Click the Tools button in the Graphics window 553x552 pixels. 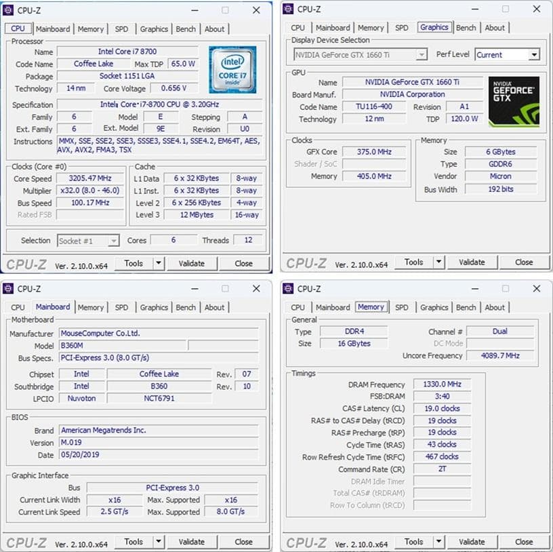tap(415, 262)
